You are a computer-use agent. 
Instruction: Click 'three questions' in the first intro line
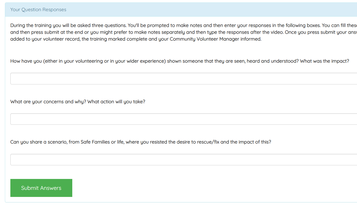point(110,25)
